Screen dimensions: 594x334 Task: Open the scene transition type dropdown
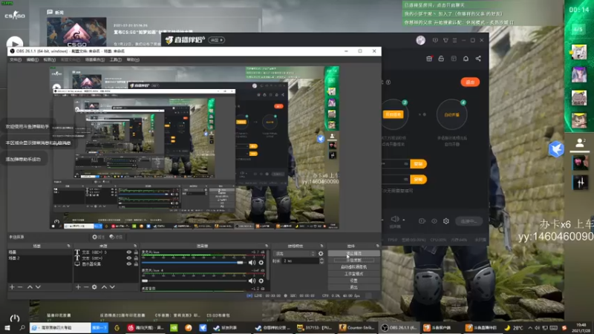coord(295,254)
